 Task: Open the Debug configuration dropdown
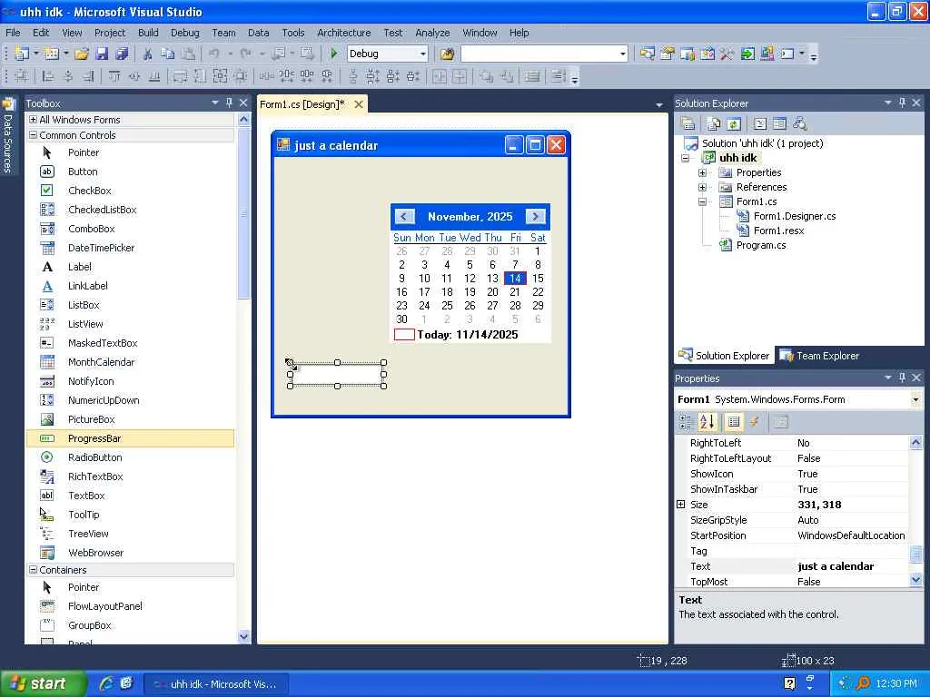click(423, 54)
